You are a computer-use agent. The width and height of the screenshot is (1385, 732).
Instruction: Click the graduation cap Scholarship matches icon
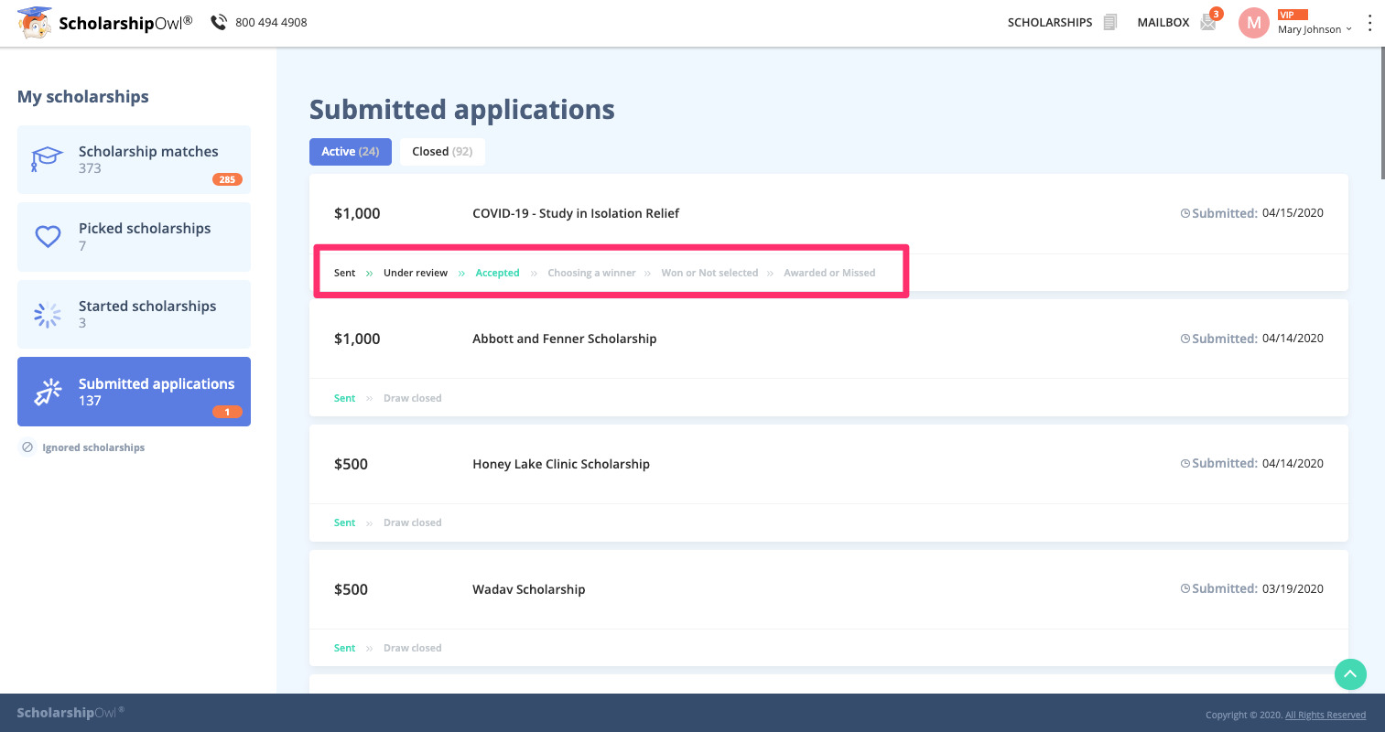pyautogui.click(x=47, y=159)
